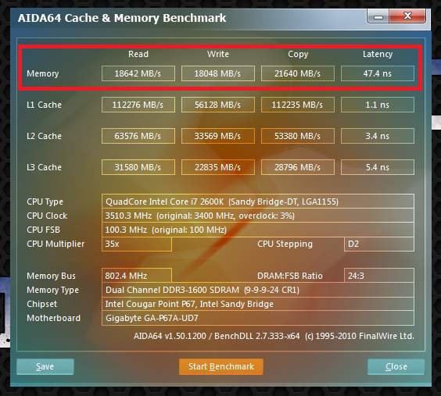This screenshot has height=396, width=441.
Task: Click the Memory Latency 47.4 ns value
Action: (x=378, y=73)
